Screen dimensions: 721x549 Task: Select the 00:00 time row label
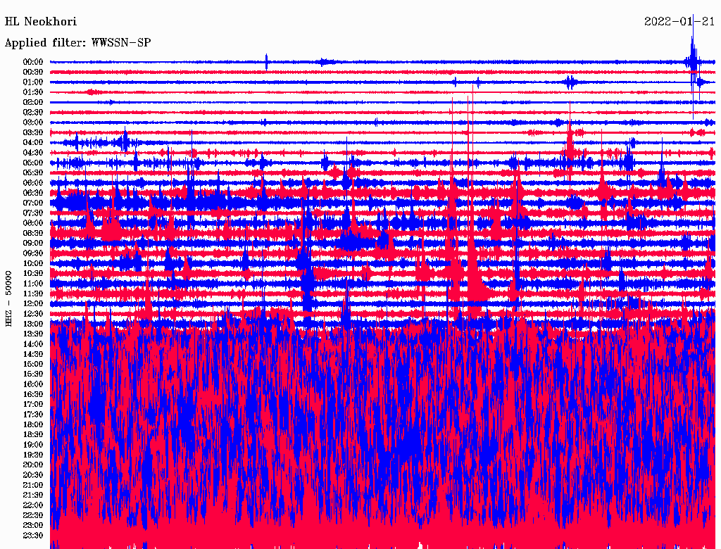[x=32, y=62]
